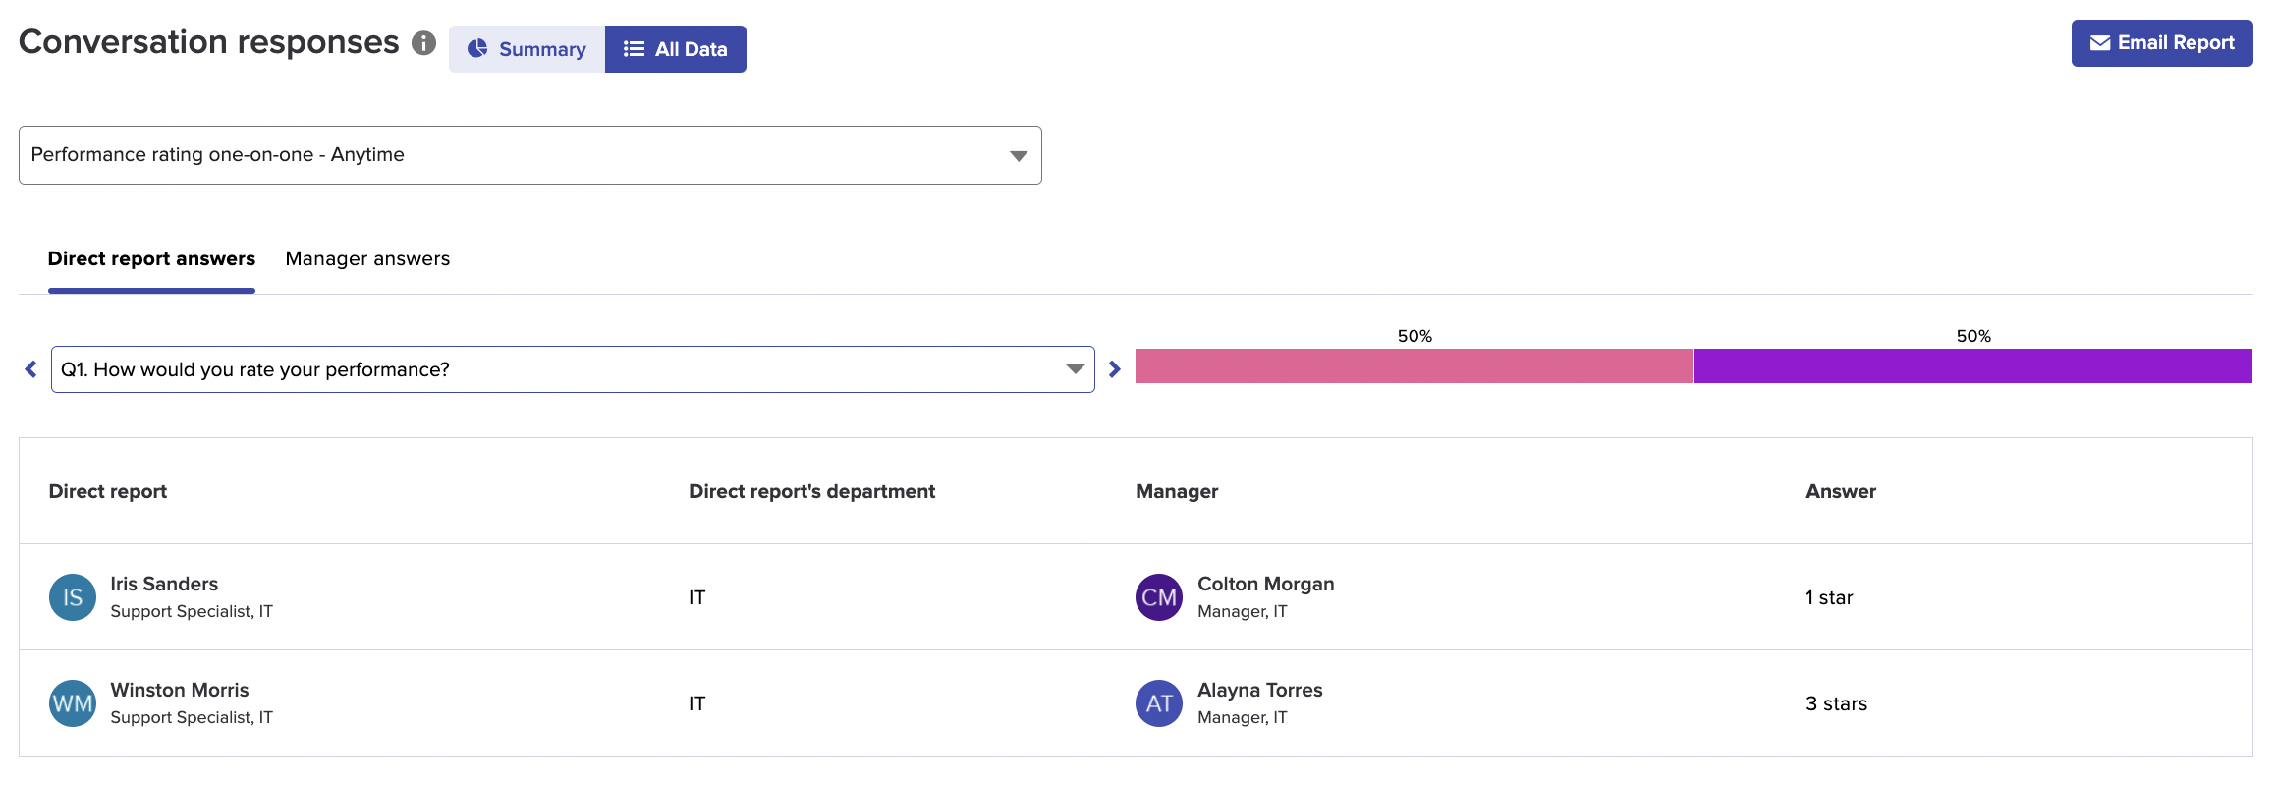Click the manager name Alayna Torres
This screenshot has height=785, width=2275.
[1260, 690]
